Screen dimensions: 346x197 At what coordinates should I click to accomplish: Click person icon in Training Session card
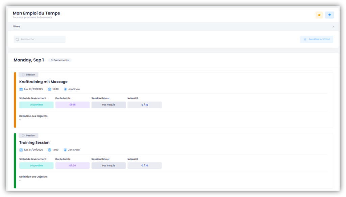[65, 150]
